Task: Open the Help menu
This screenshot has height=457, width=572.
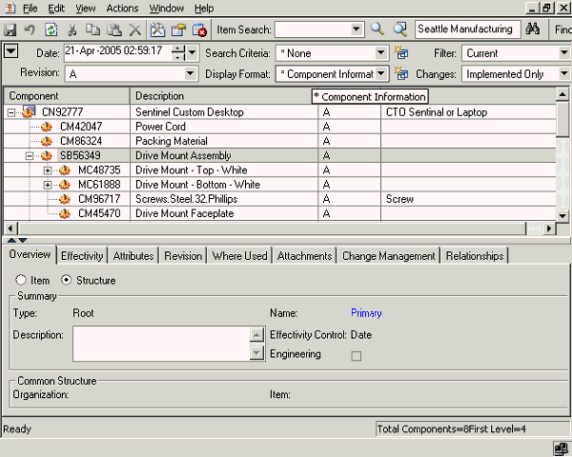Action: tap(204, 8)
